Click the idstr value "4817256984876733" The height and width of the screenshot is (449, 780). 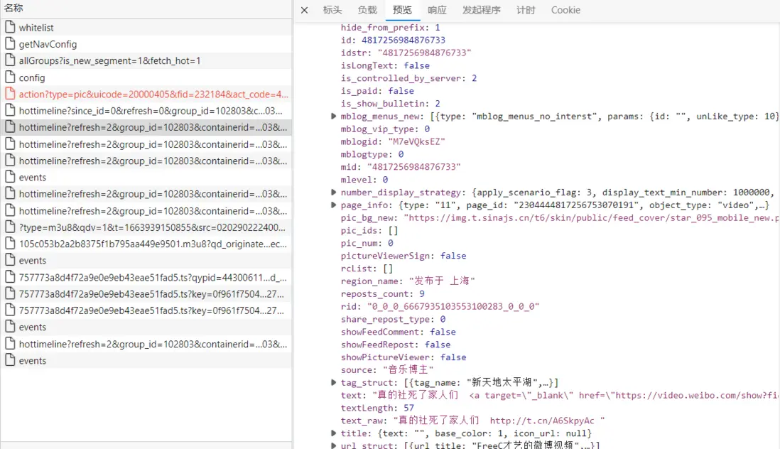(424, 53)
